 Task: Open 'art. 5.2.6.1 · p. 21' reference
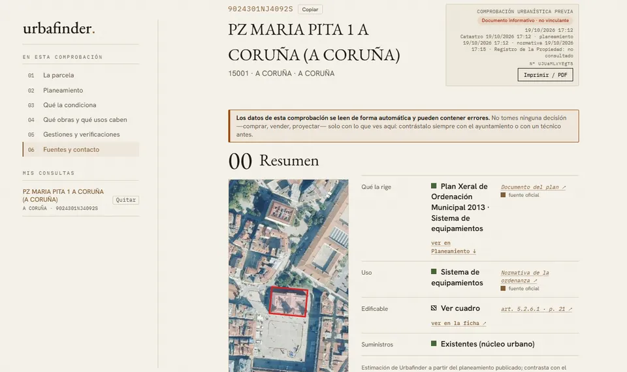(x=536, y=309)
